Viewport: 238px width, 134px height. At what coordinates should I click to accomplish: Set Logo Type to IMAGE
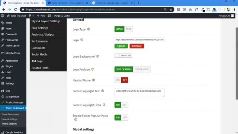click(119, 29)
